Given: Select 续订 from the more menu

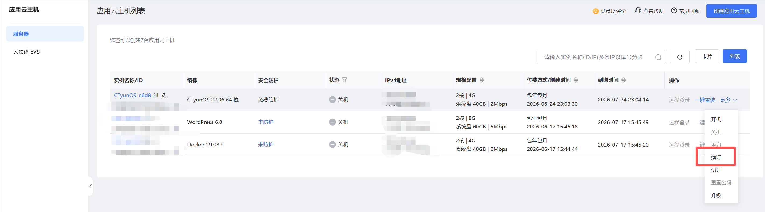Looking at the screenshot, I should (716, 157).
